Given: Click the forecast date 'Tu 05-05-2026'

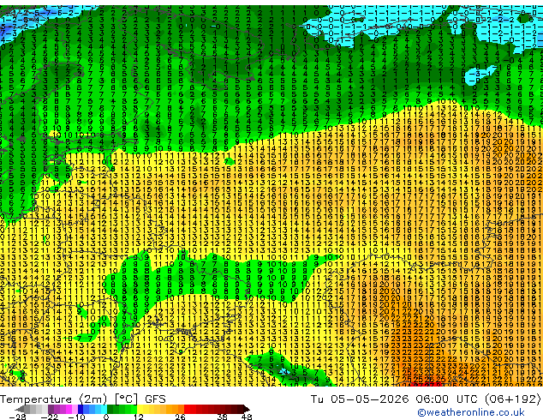Looking at the screenshot, I should [x=360, y=399].
